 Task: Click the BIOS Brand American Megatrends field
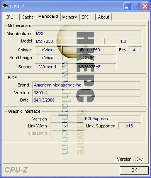click(86, 85)
